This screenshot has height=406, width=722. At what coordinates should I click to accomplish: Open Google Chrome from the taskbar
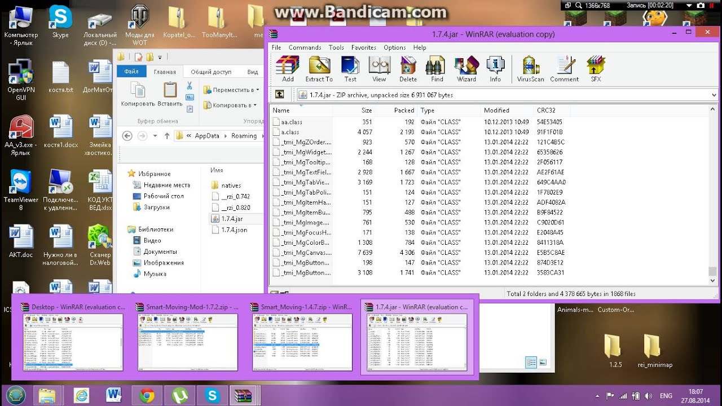(x=147, y=395)
